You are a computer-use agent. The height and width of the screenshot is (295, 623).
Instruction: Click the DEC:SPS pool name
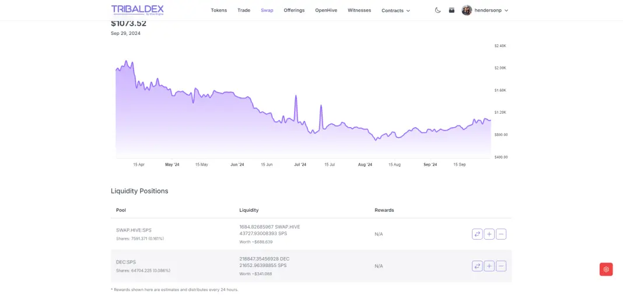(126, 262)
